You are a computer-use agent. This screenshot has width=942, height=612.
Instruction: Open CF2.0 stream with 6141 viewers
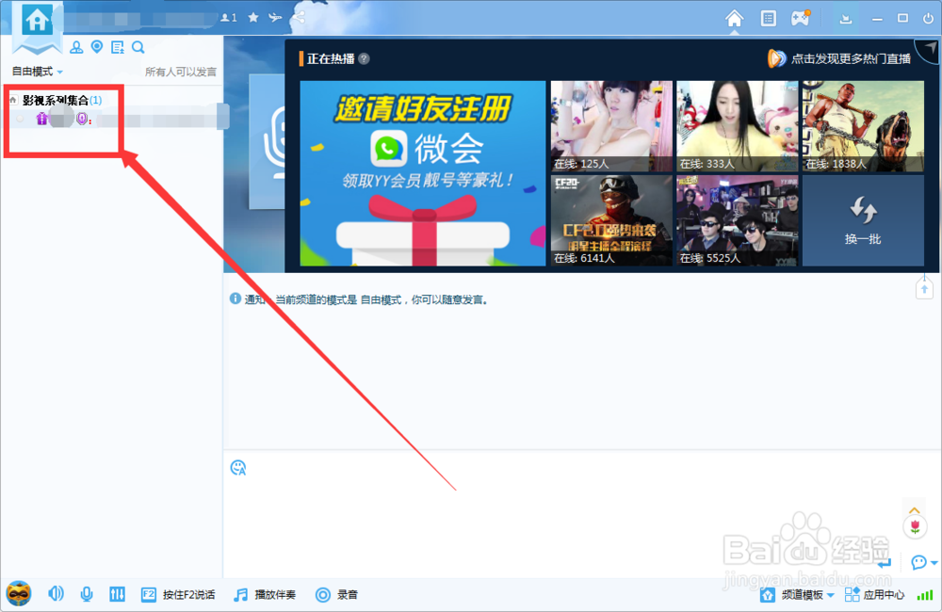[611, 220]
